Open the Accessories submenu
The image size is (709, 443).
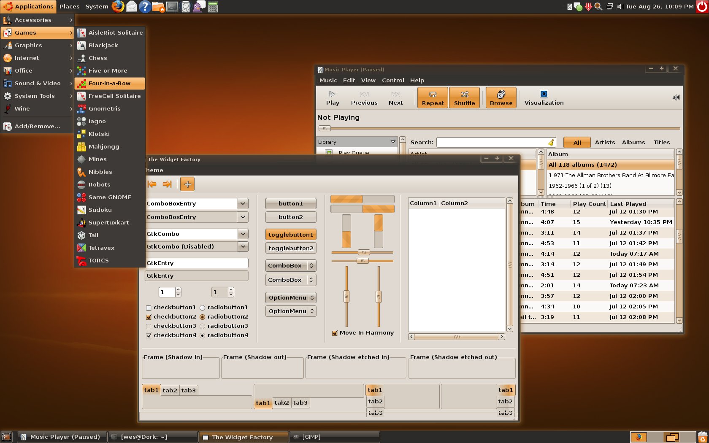click(x=37, y=20)
